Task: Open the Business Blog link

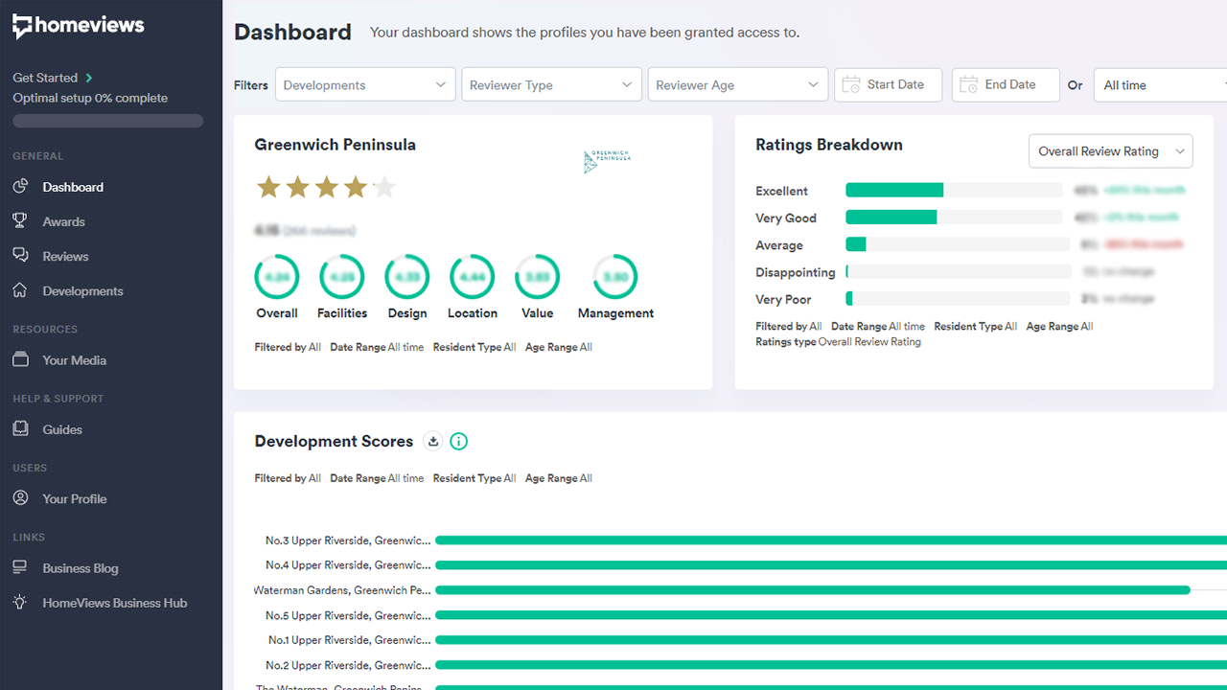Action: [81, 568]
